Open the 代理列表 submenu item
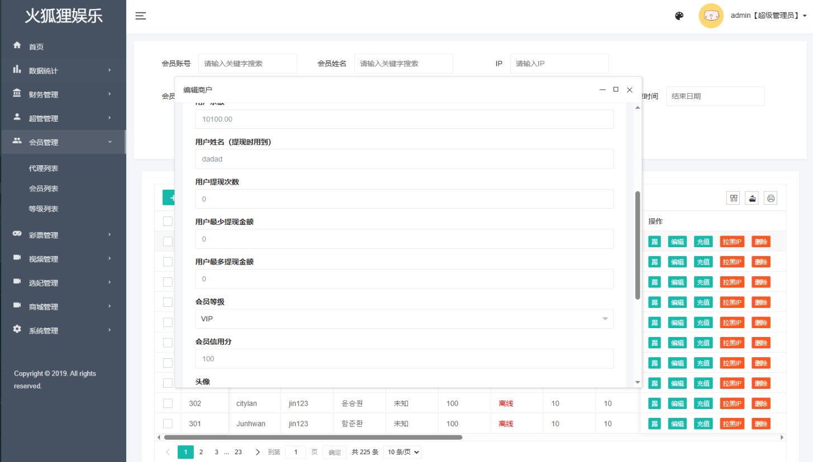 [44, 169]
